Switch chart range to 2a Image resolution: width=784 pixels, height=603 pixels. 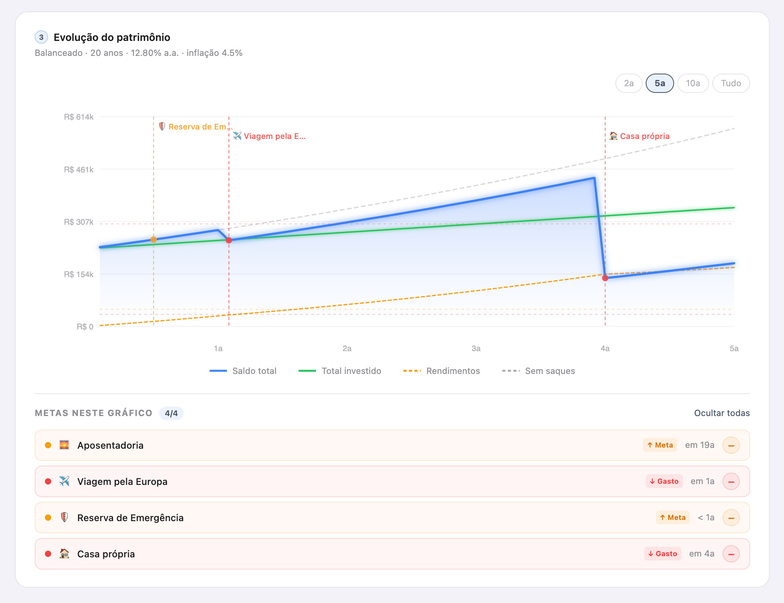629,83
